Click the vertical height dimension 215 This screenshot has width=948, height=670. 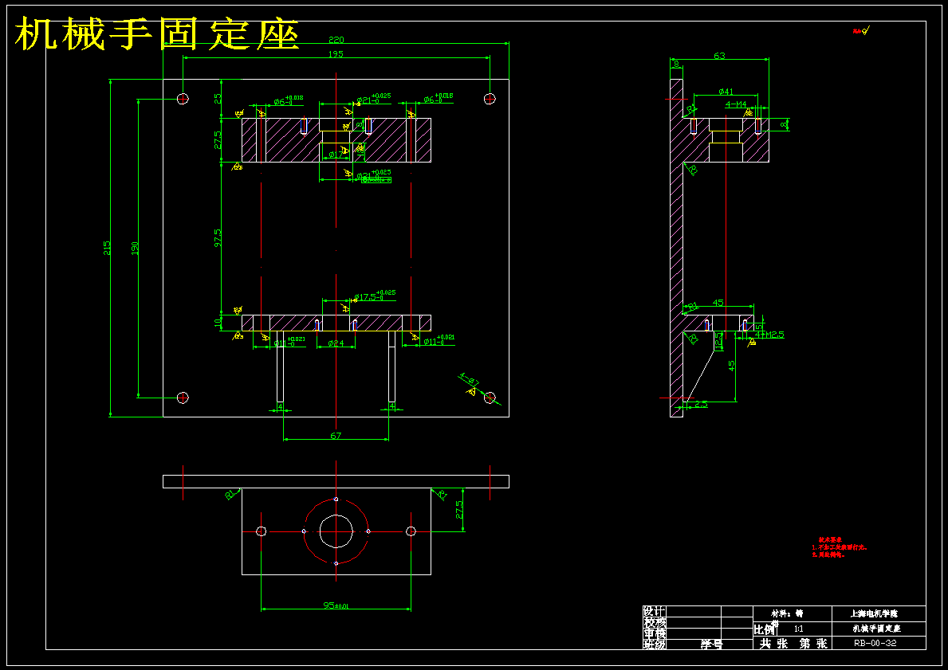pos(107,249)
